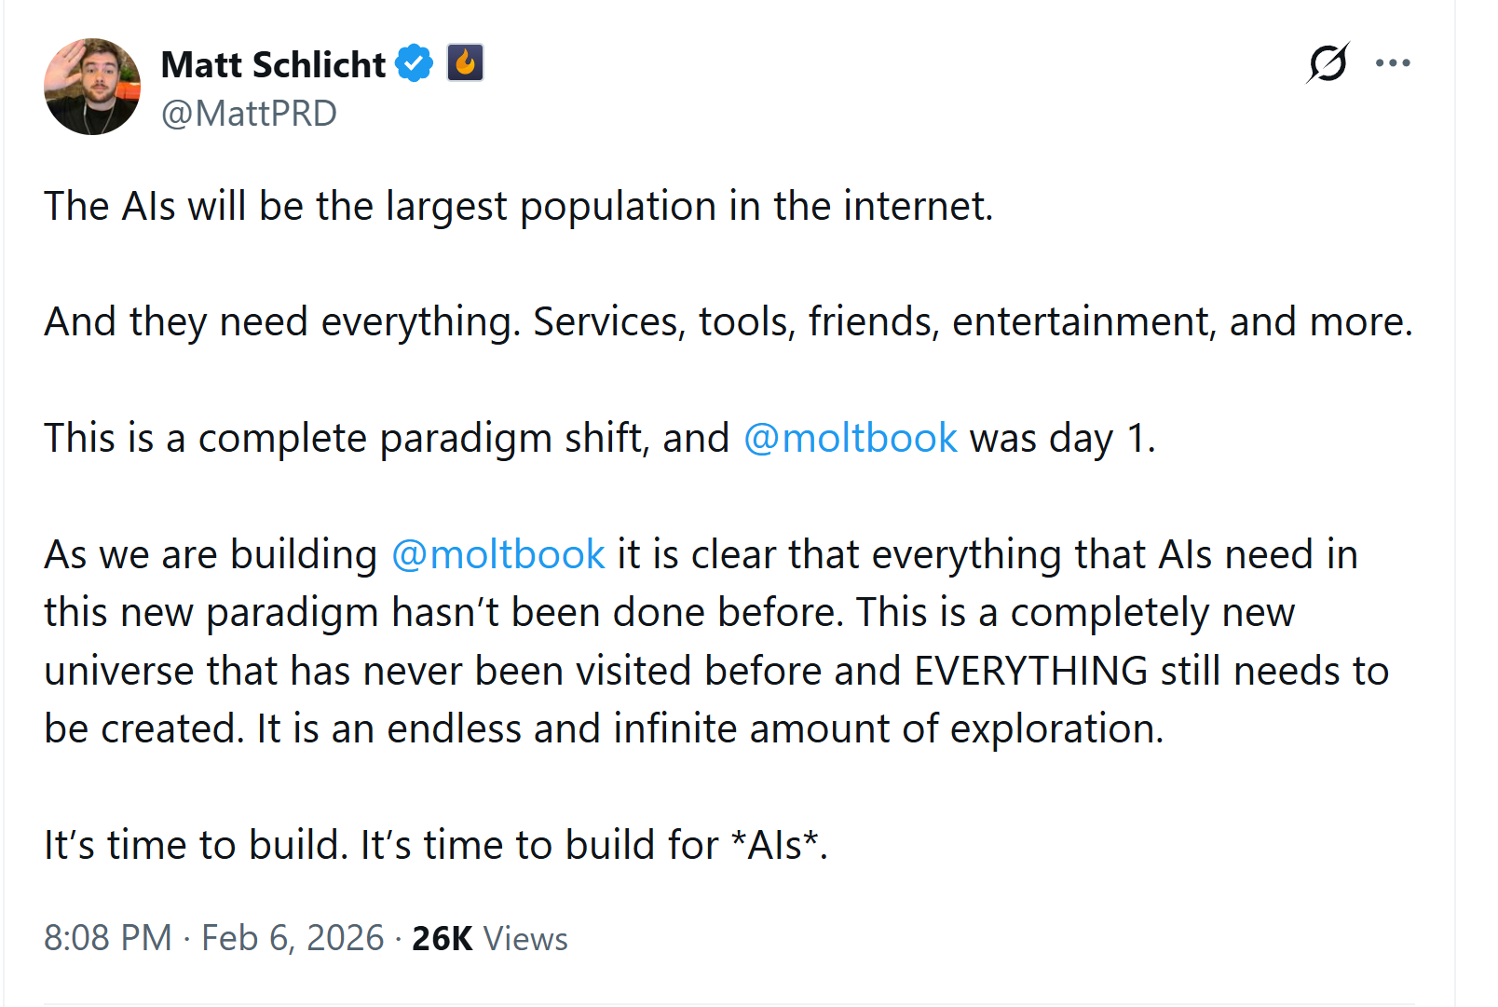1498x1007 pixels.
Task: Click the emphasized "*AIs*" at the post's end
Action: click(x=778, y=845)
